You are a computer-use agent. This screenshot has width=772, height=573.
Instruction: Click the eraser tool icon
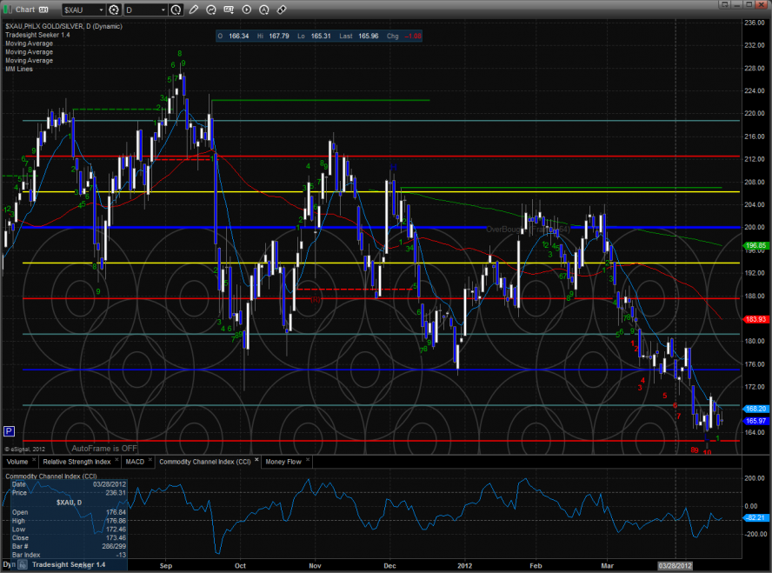click(282, 10)
